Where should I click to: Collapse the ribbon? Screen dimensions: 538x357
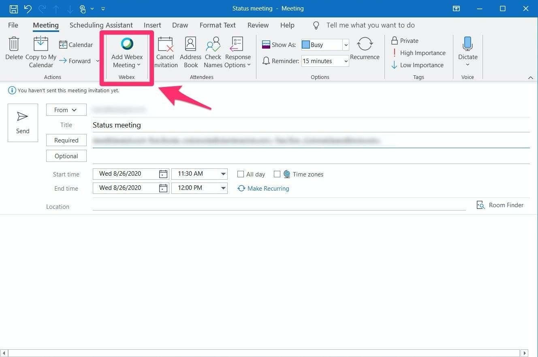coord(531,77)
